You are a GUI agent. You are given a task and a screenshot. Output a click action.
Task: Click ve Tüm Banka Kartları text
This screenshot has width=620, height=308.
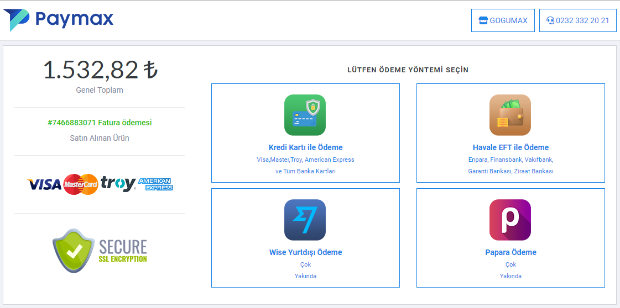click(305, 172)
